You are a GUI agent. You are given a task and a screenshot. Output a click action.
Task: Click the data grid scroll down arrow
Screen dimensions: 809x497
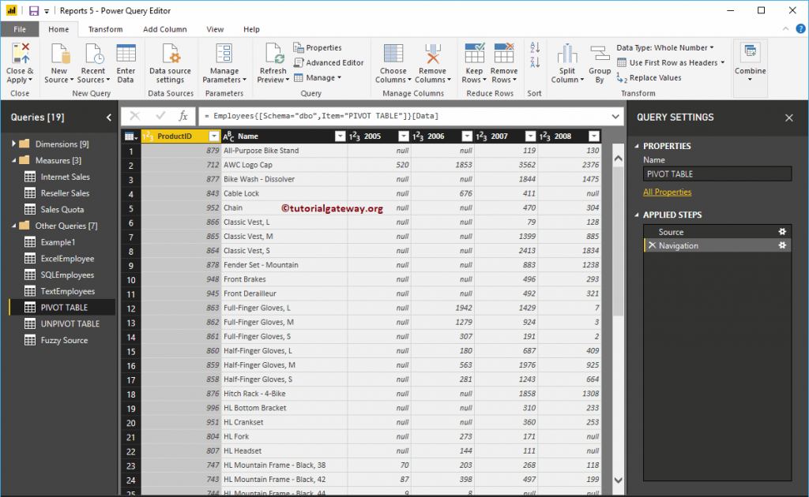tap(618, 480)
